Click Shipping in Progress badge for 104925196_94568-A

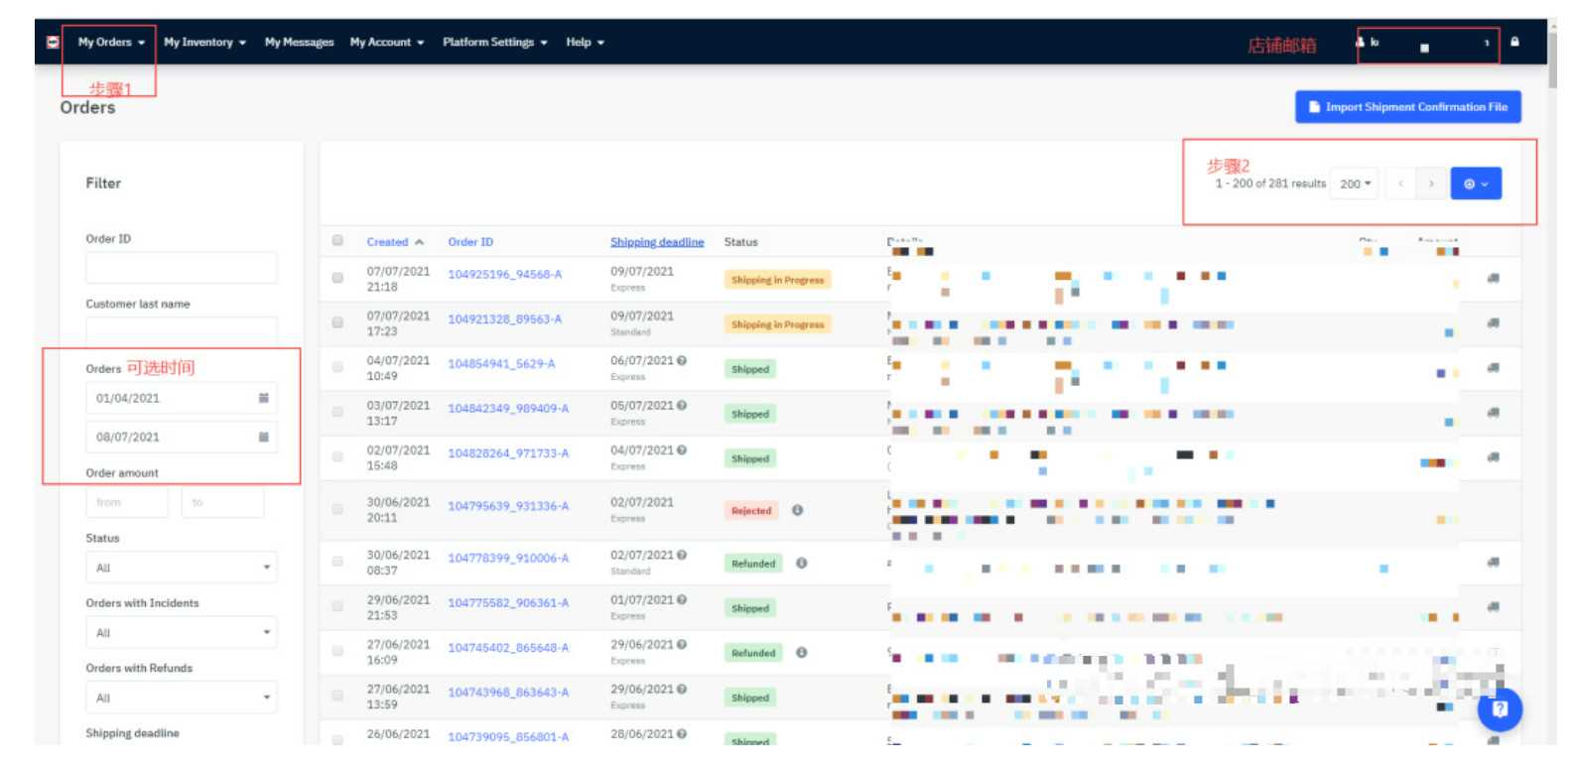coord(777,280)
